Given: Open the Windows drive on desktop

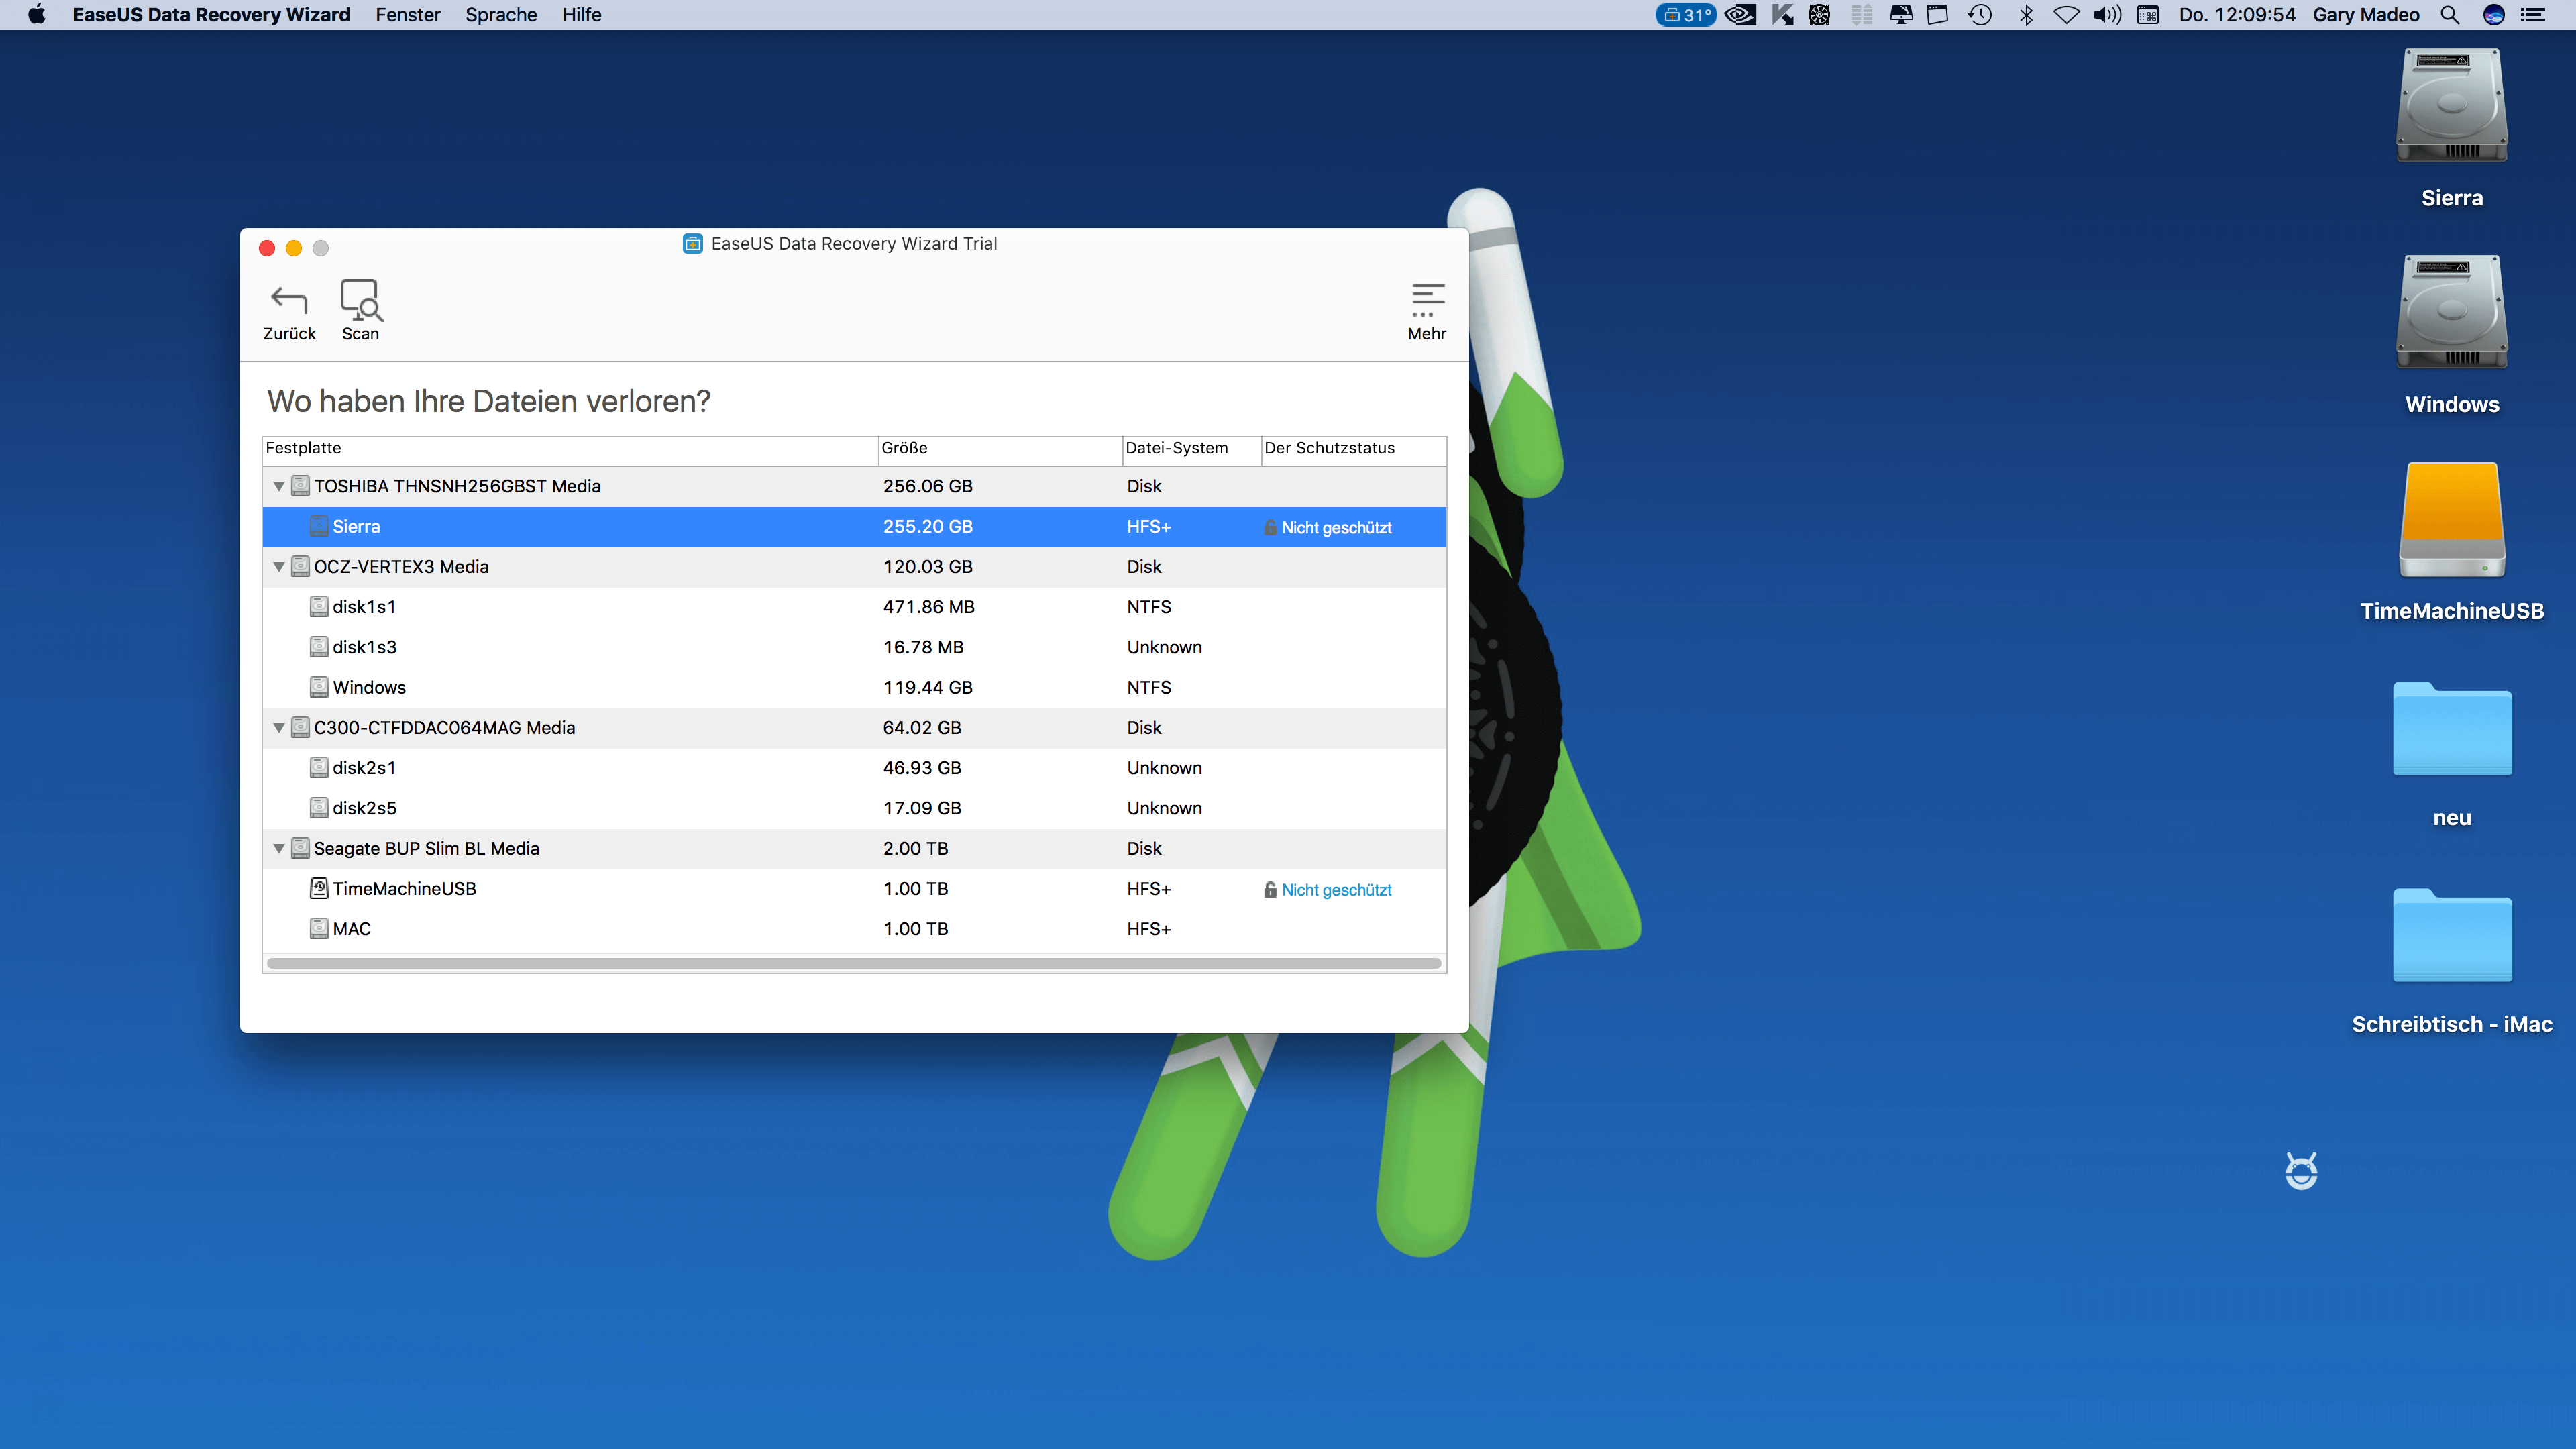Looking at the screenshot, I should click(x=2452, y=312).
